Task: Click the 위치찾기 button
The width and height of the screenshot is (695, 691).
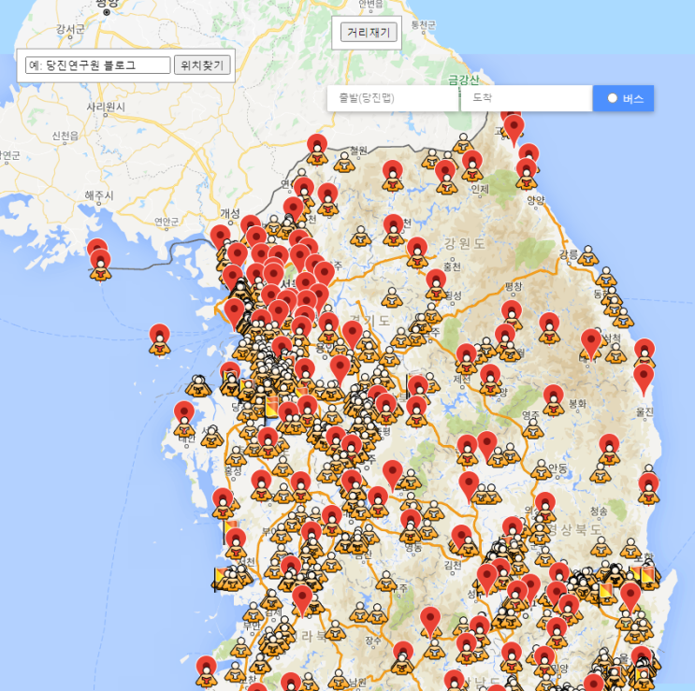Action: point(202,65)
